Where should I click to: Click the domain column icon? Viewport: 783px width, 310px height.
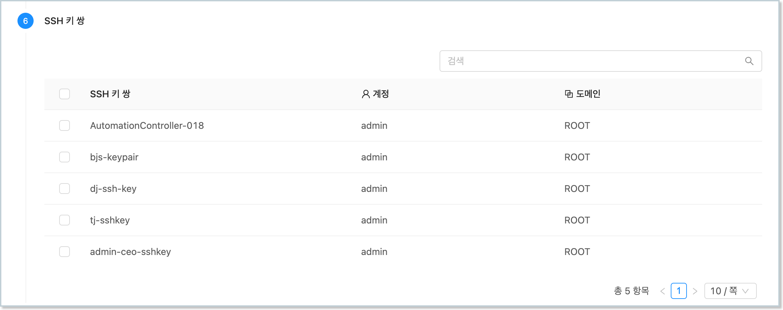tap(569, 94)
